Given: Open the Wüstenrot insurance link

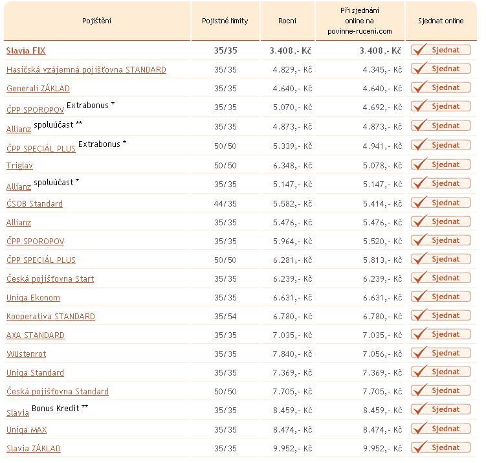Looking at the screenshot, I should (x=26, y=354).
